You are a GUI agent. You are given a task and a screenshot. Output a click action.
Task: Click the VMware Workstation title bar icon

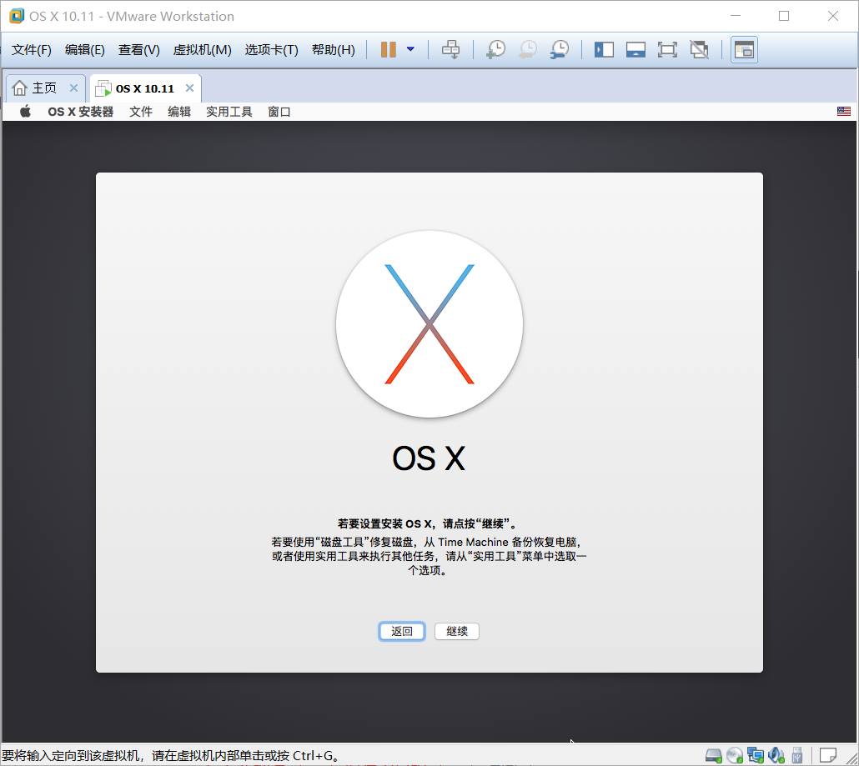[x=17, y=16]
